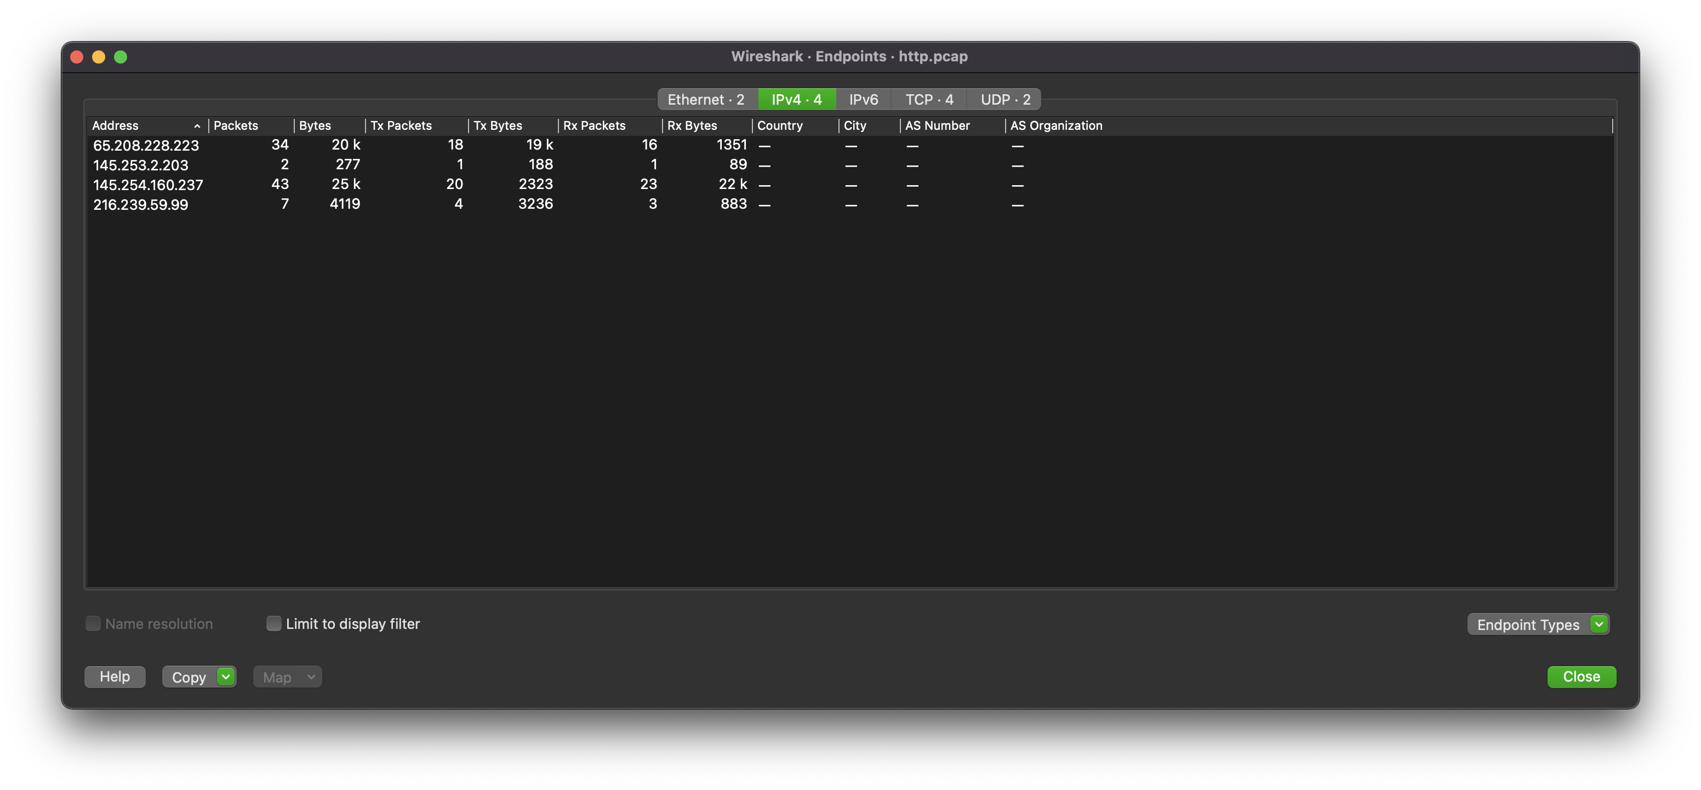Enable Name resolution checkbox
This screenshot has height=790, width=1701.
click(92, 623)
